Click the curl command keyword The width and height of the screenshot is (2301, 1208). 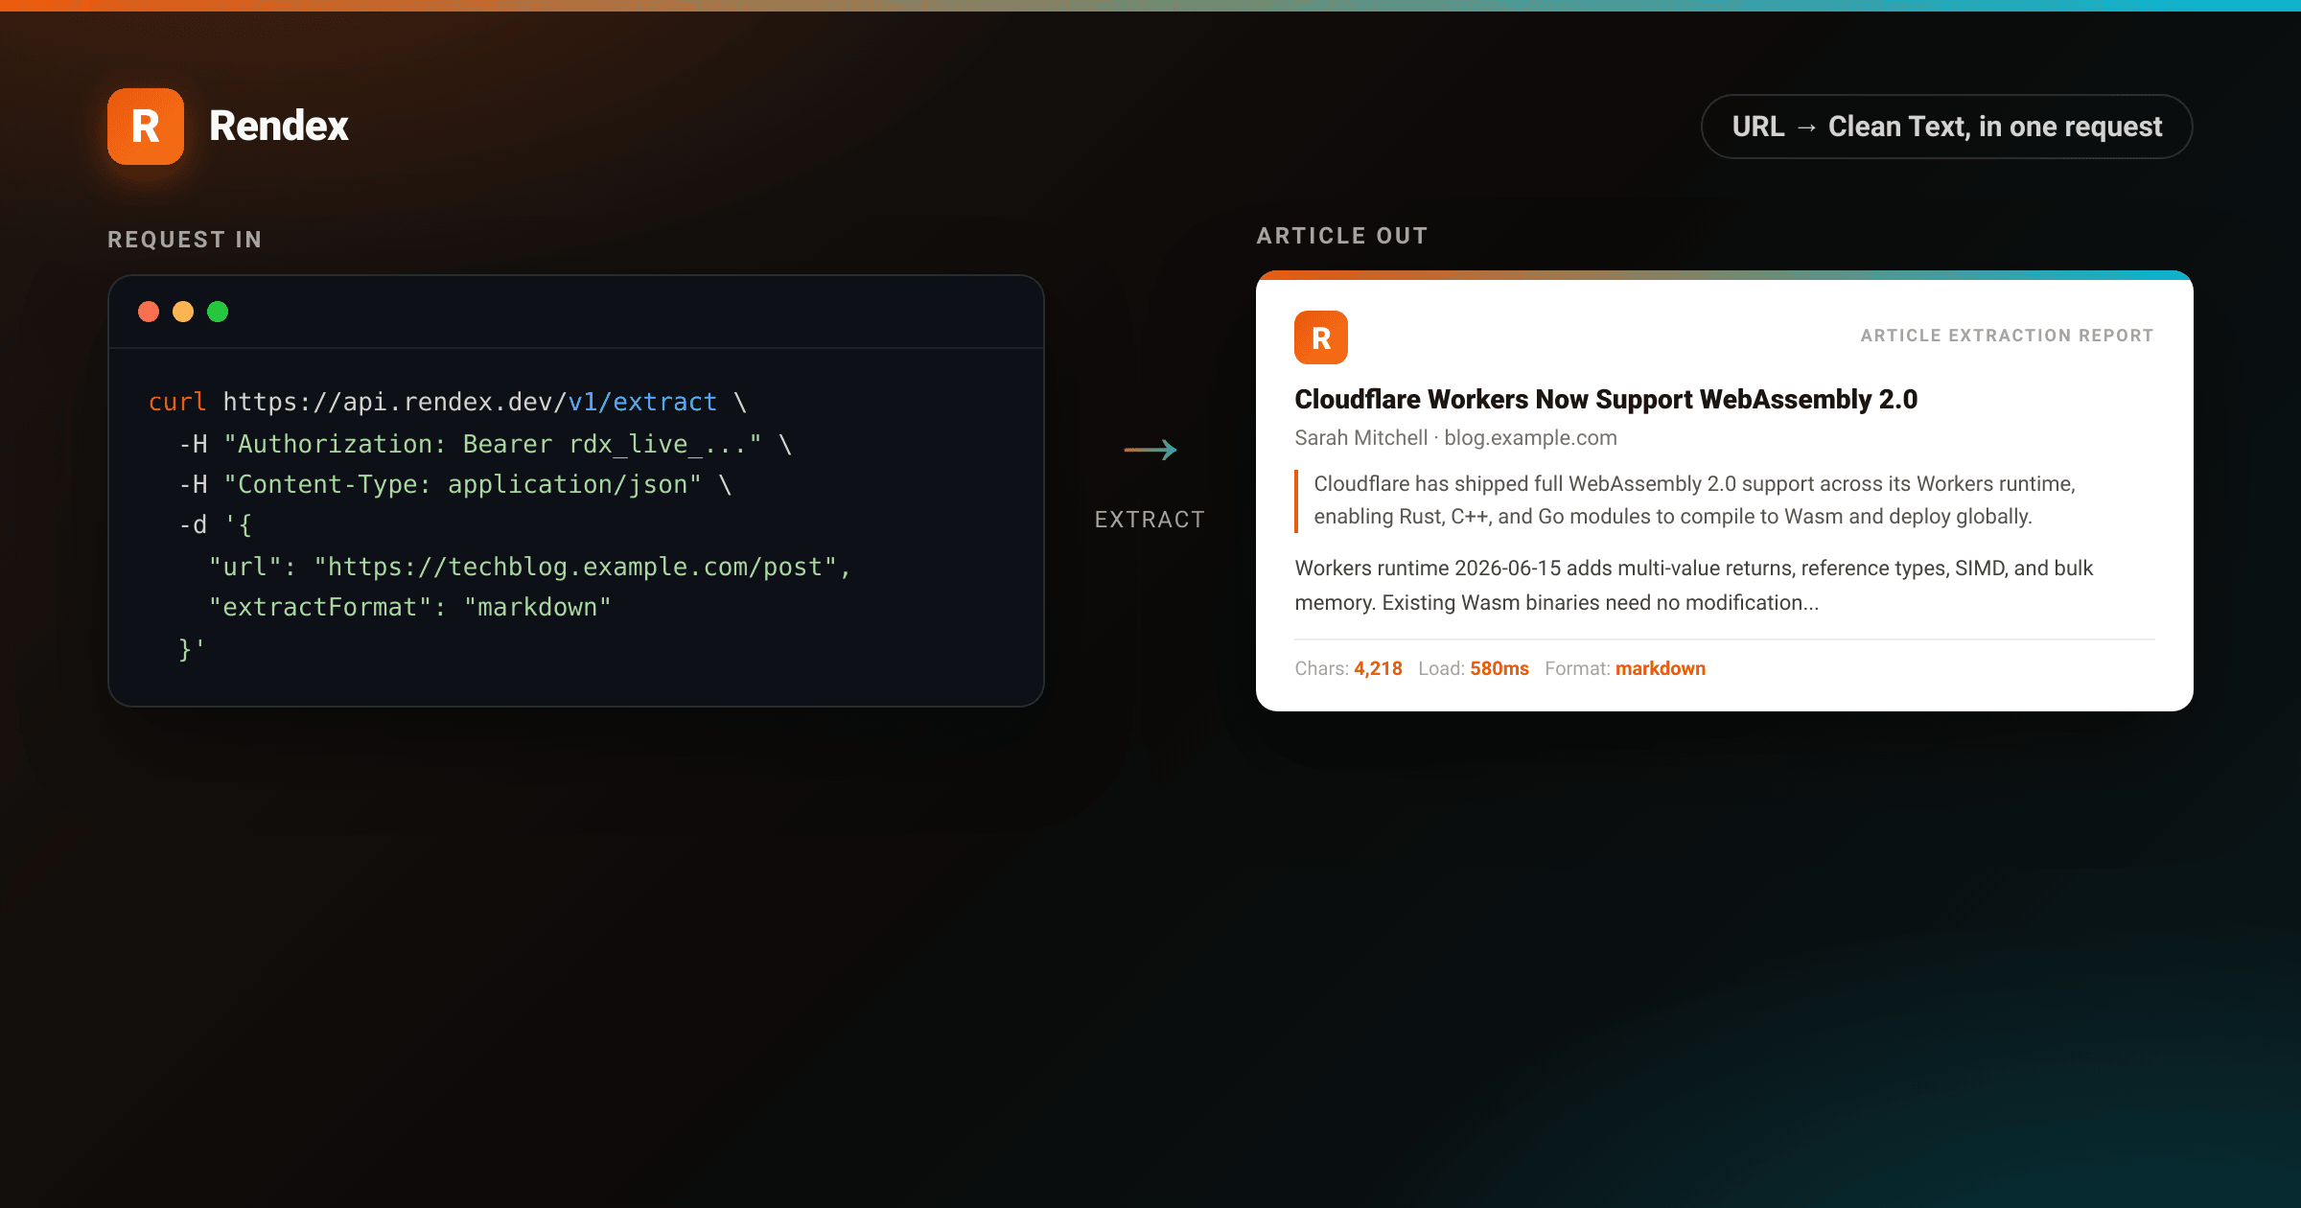pos(177,402)
